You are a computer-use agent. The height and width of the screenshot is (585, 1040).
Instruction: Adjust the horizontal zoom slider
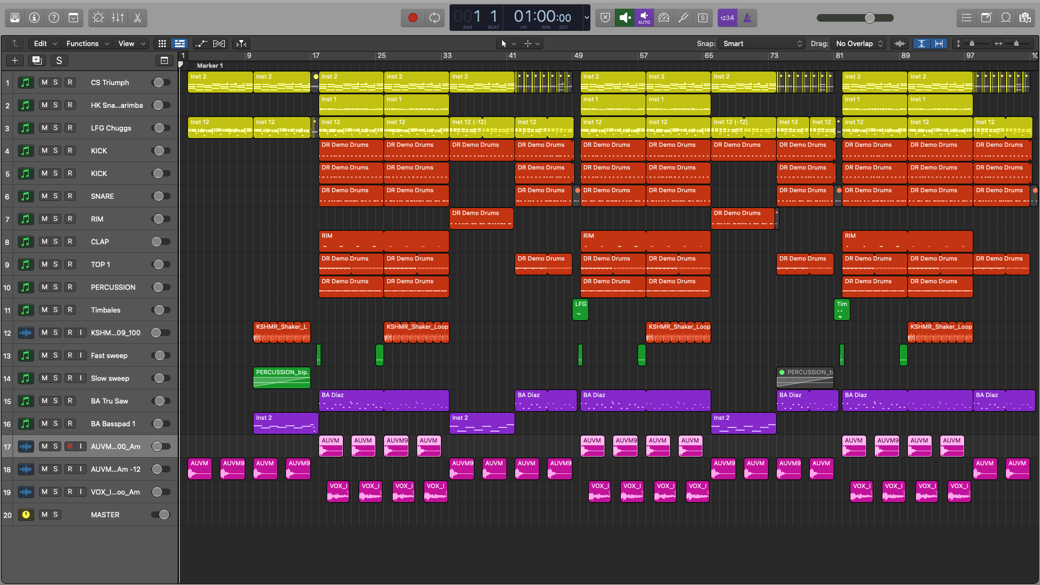pos(1017,43)
